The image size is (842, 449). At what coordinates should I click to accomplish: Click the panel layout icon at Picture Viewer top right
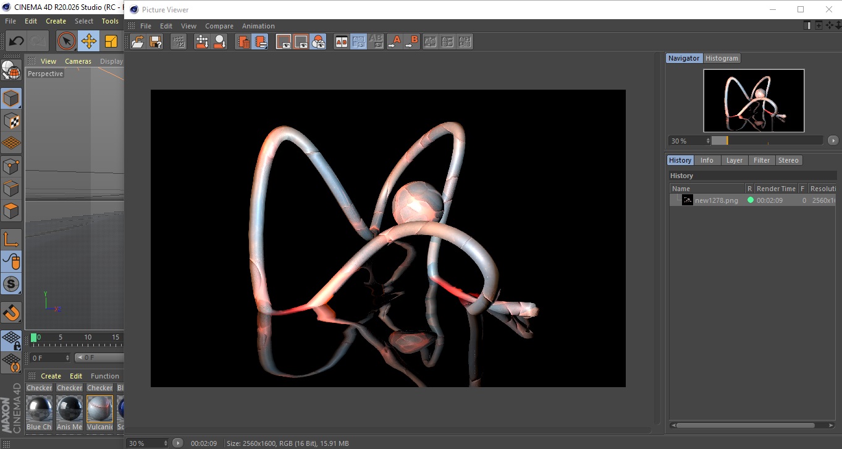click(x=807, y=25)
